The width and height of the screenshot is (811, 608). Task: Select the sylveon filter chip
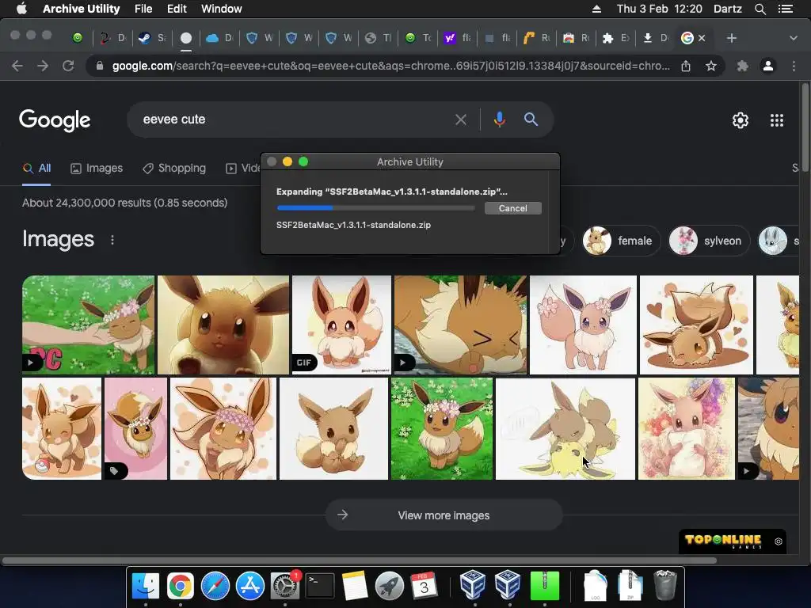708,241
